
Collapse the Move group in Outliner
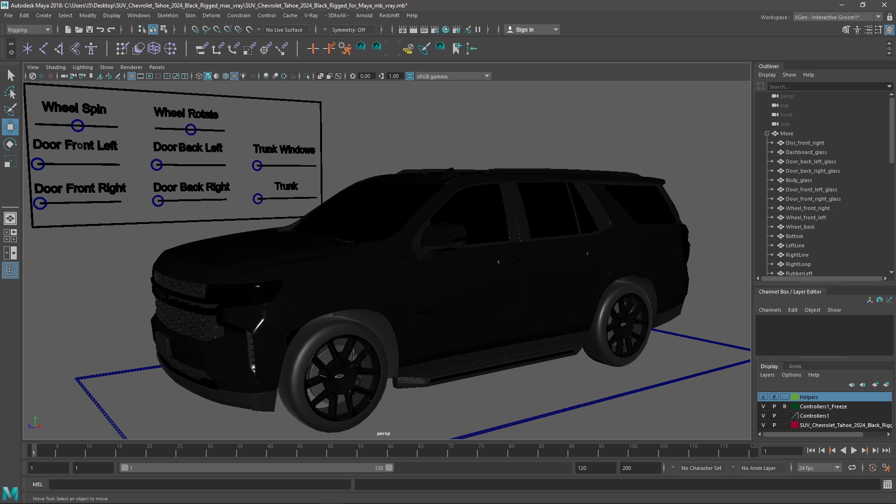(767, 133)
